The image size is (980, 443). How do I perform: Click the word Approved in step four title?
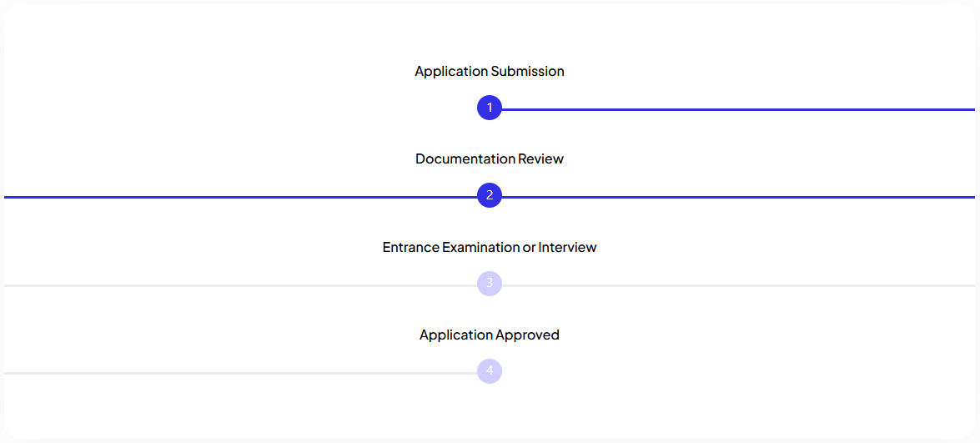point(527,335)
